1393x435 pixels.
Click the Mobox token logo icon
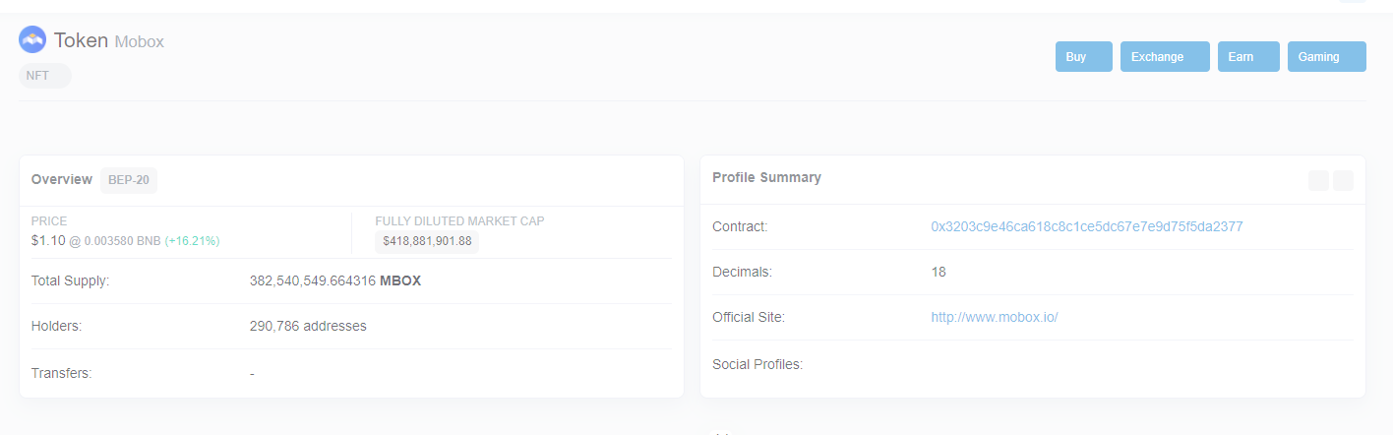(x=32, y=40)
